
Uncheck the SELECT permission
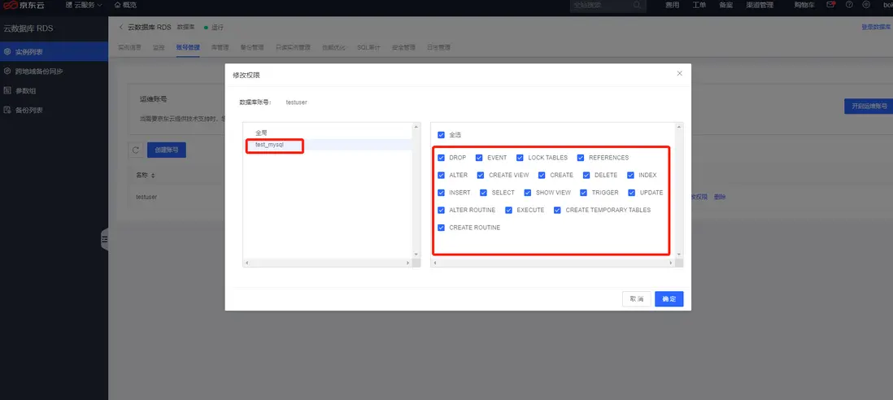tap(484, 193)
